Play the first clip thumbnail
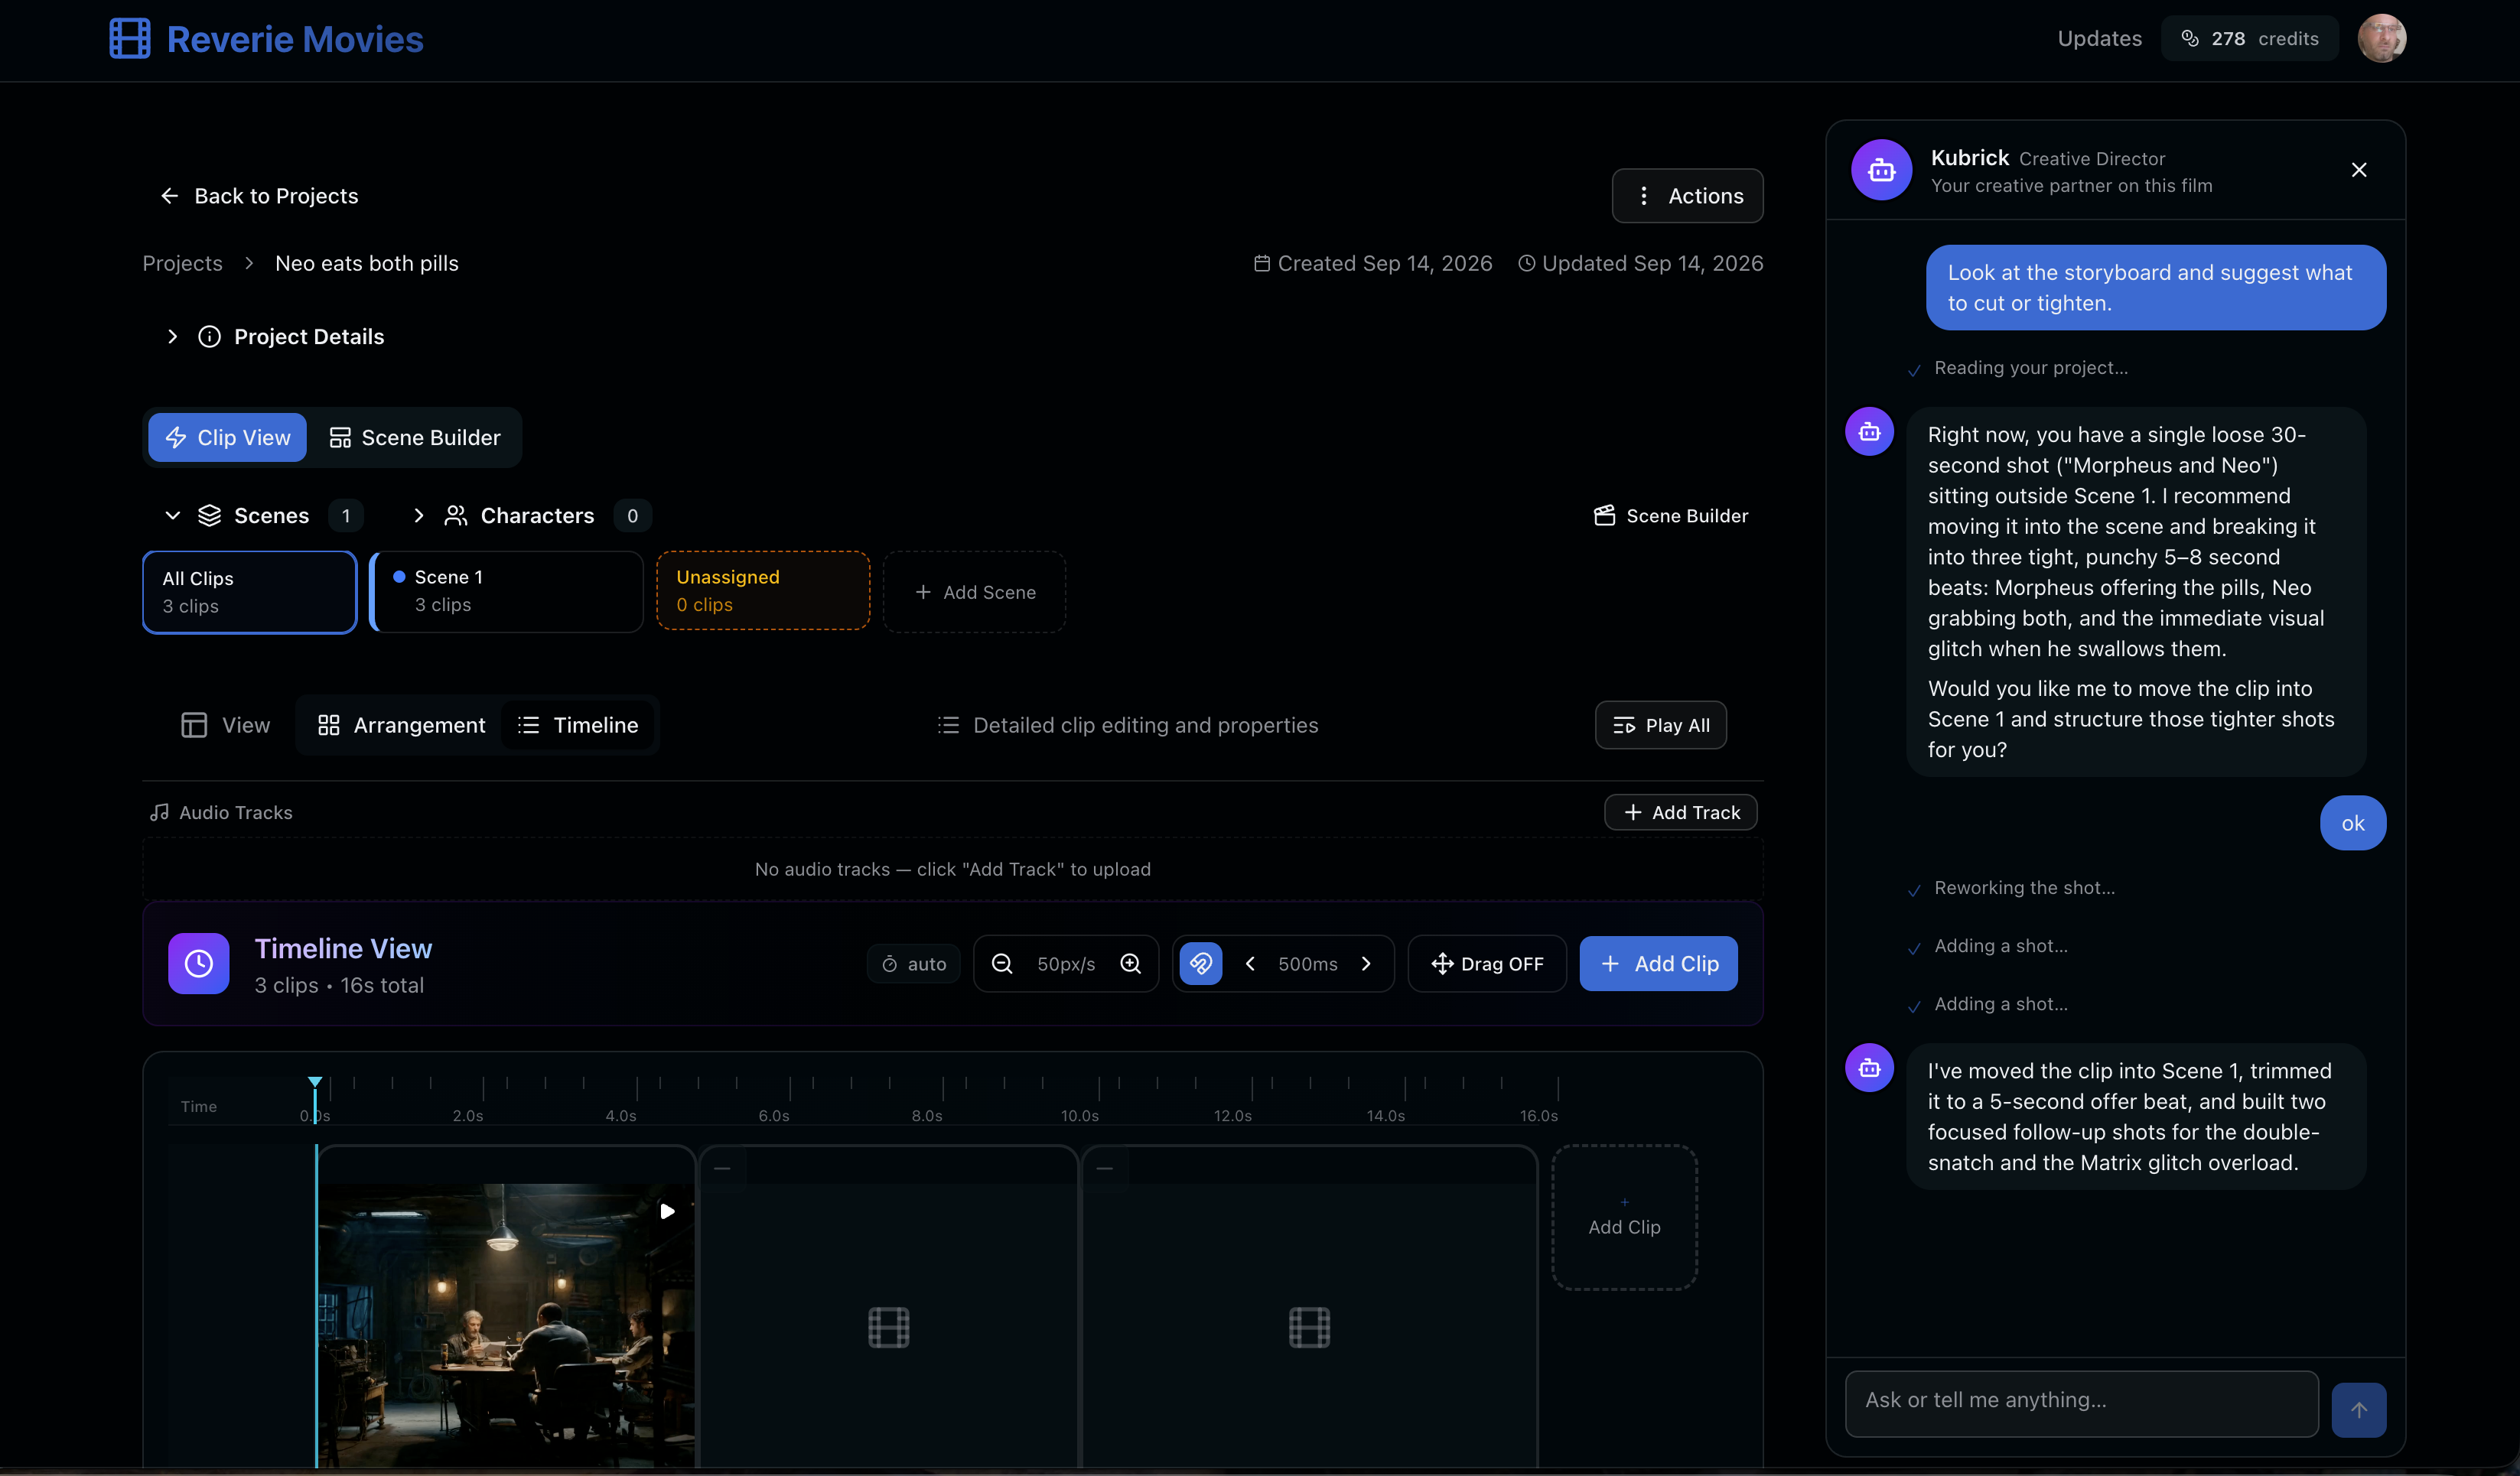Viewport: 2520px width, 1476px height. click(x=667, y=1212)
